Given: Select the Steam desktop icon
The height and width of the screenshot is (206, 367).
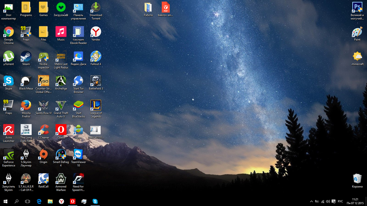Looking at the screenshot, I should pyautogui.click(x=26, y=56).
